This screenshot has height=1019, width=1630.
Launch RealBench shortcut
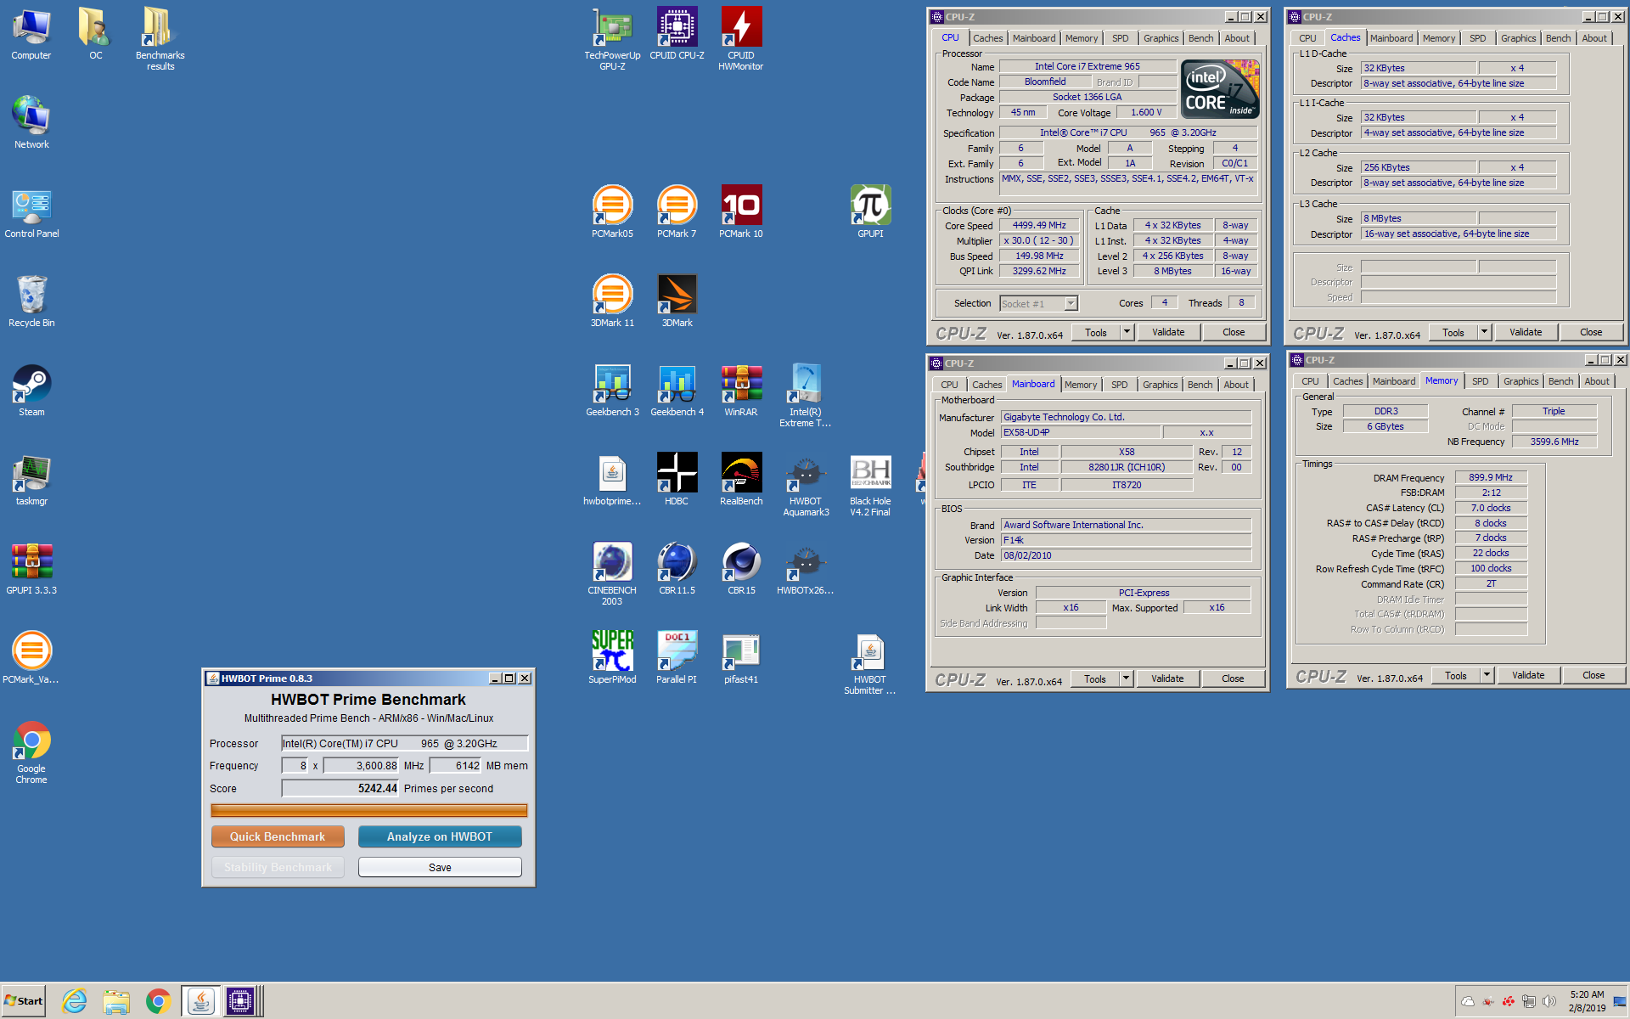pyautogui.click(x=740, y=480)
